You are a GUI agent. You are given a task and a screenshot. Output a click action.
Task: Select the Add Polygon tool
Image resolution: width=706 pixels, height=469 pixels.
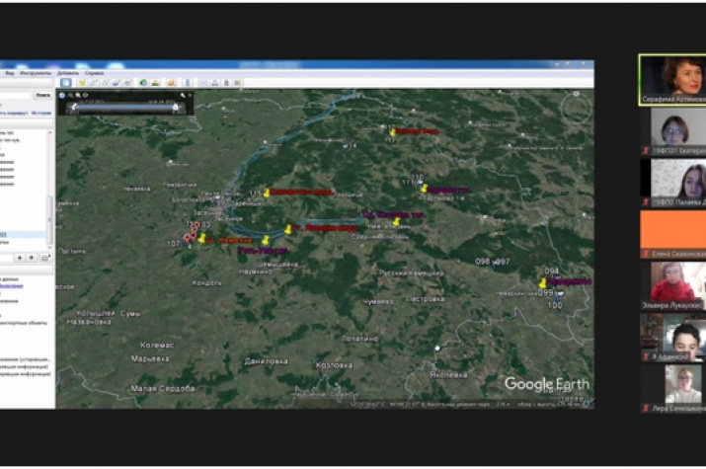pos(93,82)
